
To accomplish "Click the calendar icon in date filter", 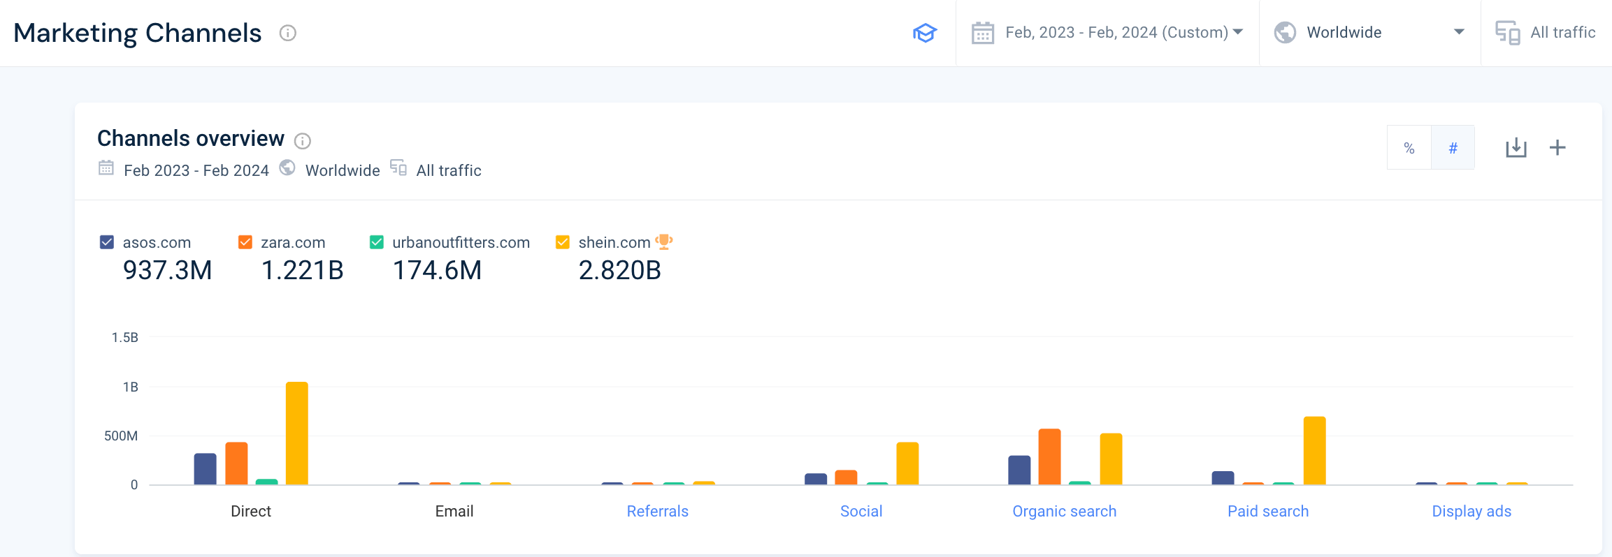I will [983, 33].
